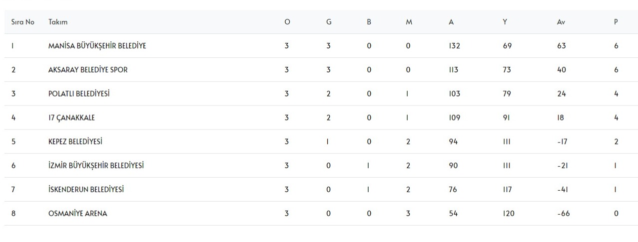Image resolution: width=638 pixels, height=242 pixels.
Task: Click the G (wins) column header
Action: 328,22
